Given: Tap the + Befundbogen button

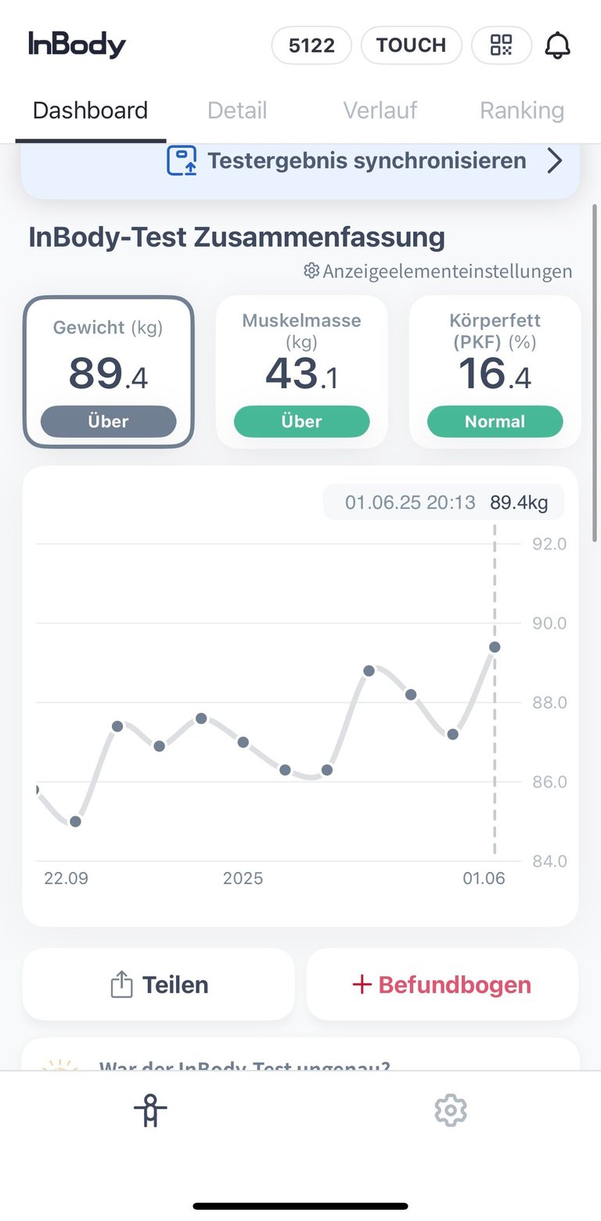Looking at the screenshot, I should (x=442, y=984).
